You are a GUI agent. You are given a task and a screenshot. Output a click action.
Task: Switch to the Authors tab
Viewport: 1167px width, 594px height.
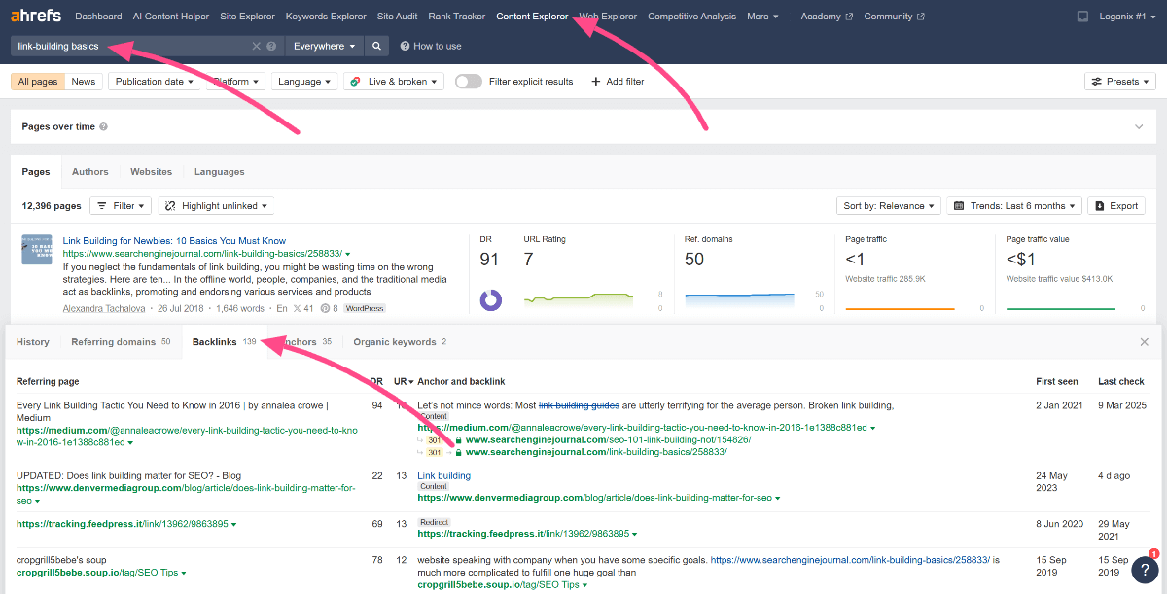pyautogui.click(x=90, y=172)
